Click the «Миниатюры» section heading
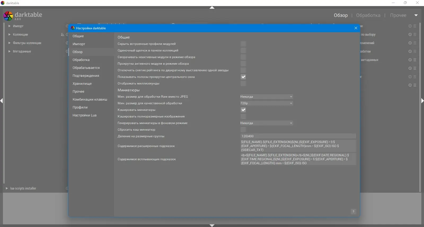Viewport: 424px width, 227px height. [x=129, y=90]
